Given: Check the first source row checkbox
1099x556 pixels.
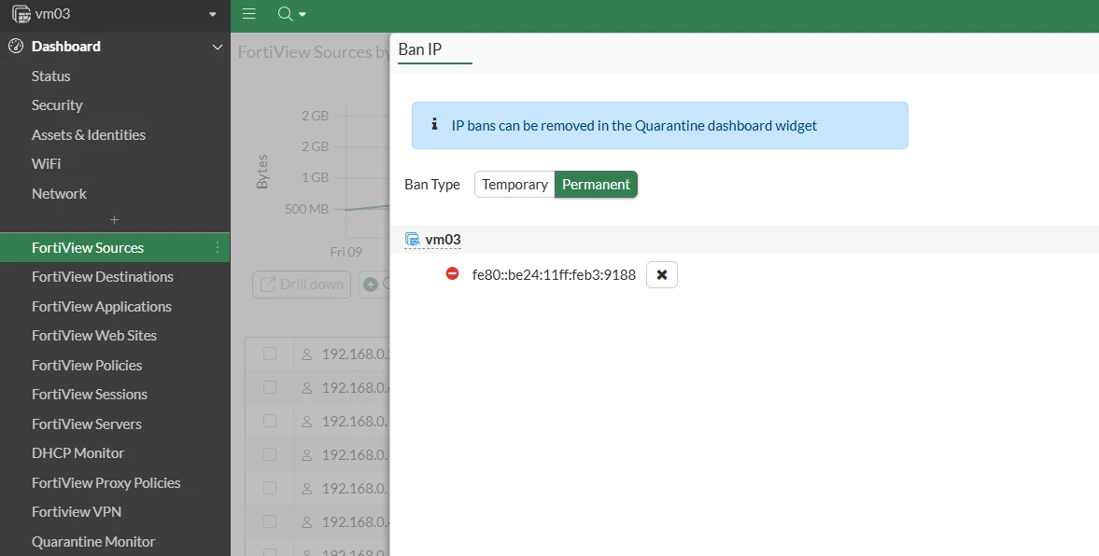Looking at the screenshot, I should (270, 354).
